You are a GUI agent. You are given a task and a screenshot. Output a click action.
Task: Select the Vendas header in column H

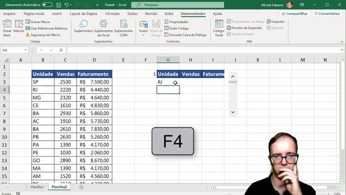[x=191, y=74]
